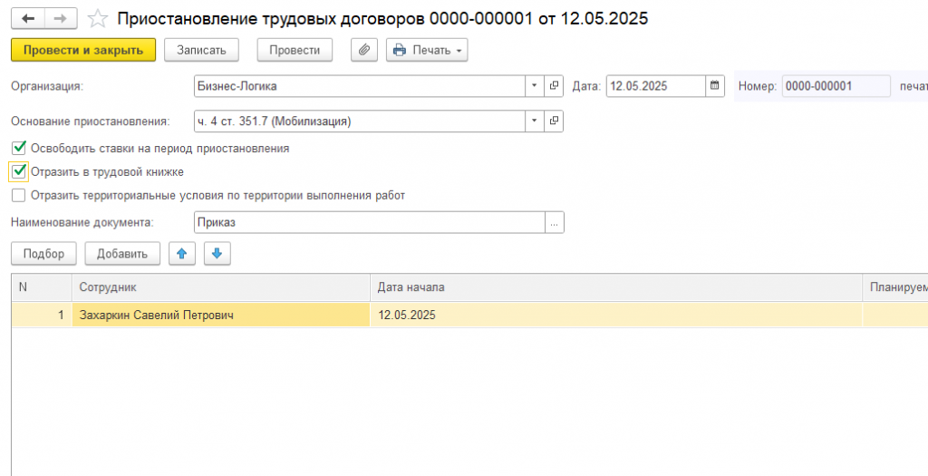Image resolution: width=928 pixels, height=476 pixels.
Task: Click the Подбор button
Action: (43, 253)
